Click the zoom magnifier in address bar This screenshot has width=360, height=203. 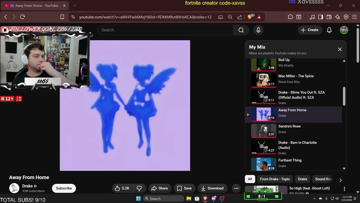(x=230, y=17)
